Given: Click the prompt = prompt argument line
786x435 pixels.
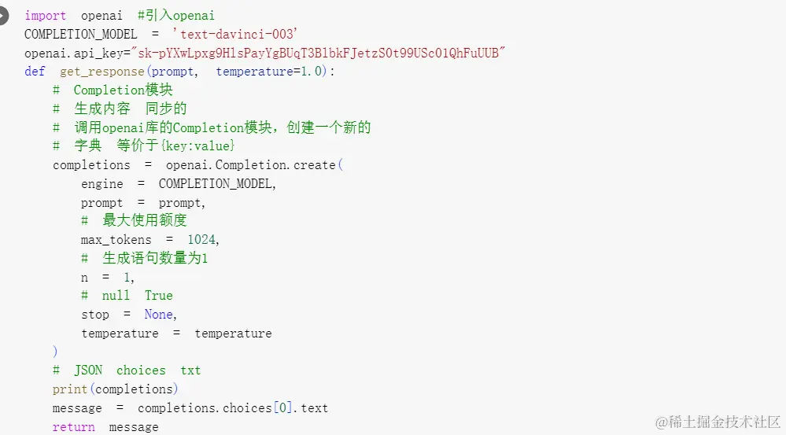Looking at the screenshot, I should coord(143,203).
